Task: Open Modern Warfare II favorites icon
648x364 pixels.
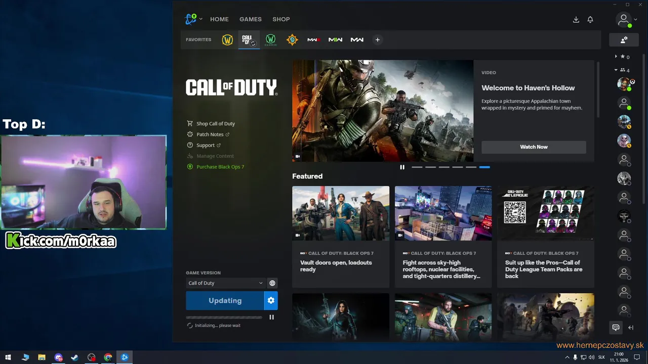Action: click(x=335, y=39)
